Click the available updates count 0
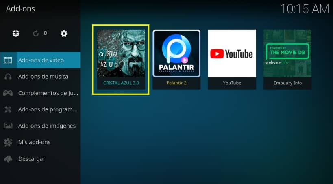 pyautogui.click(x=45, y=33)
